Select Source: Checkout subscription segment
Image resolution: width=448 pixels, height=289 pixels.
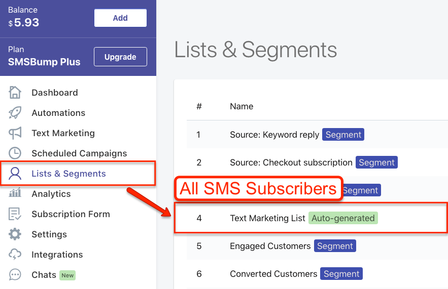pyautogui.click(x=291, y=162)
